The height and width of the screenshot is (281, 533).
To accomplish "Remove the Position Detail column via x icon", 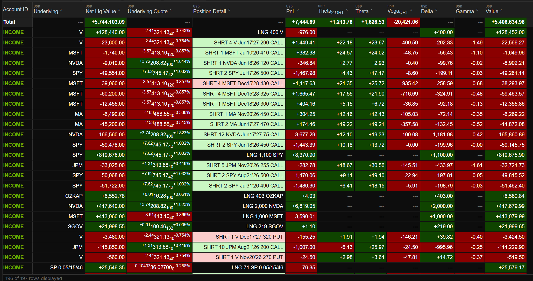I will [x=229, y=10].
